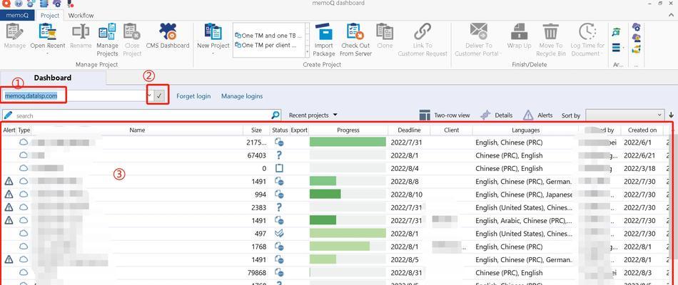Click the greyed Clone icon

coord(385,31)
